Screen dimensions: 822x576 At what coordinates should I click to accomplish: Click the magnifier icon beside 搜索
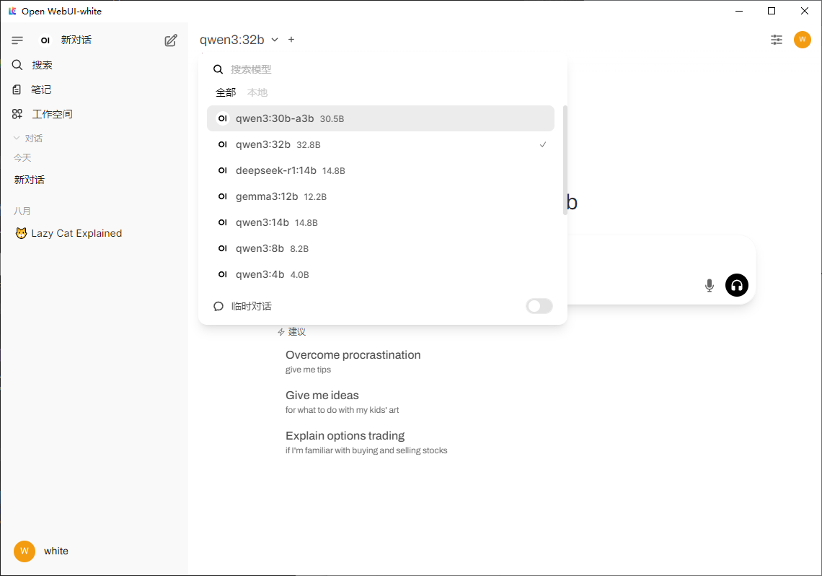pos(17,65)
